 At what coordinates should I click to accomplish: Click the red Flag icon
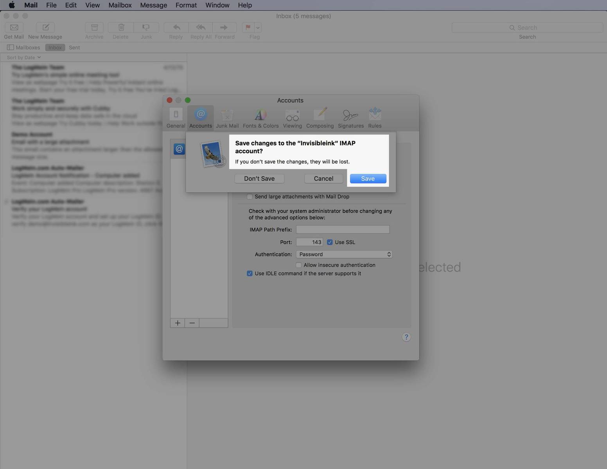248,27
